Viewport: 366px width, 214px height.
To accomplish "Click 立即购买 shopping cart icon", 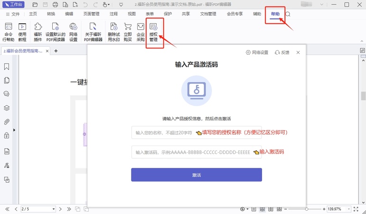I will point(128,32).
